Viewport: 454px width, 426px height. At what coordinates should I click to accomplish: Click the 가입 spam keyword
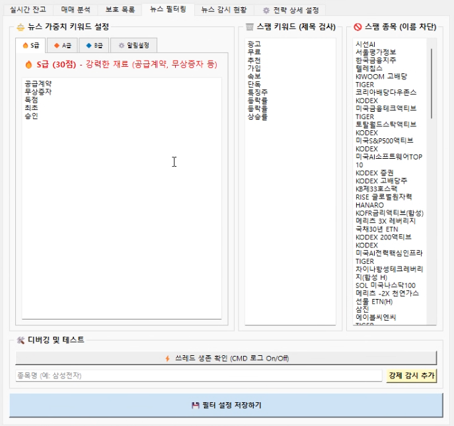coord(254,68)
